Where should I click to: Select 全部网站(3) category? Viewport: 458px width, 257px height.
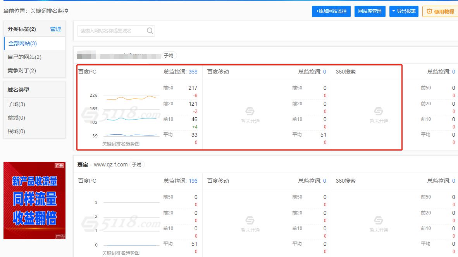click(x=34, y=43)
